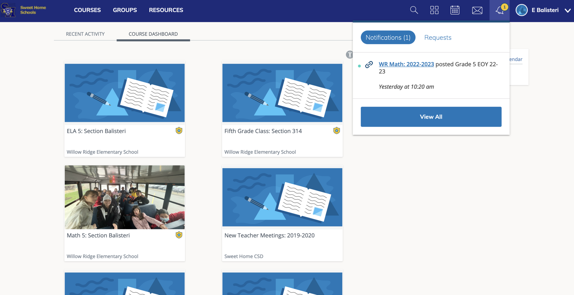Open the COURSES menu
This screenshot has width=574, height=295.
[x=87, y=10]
